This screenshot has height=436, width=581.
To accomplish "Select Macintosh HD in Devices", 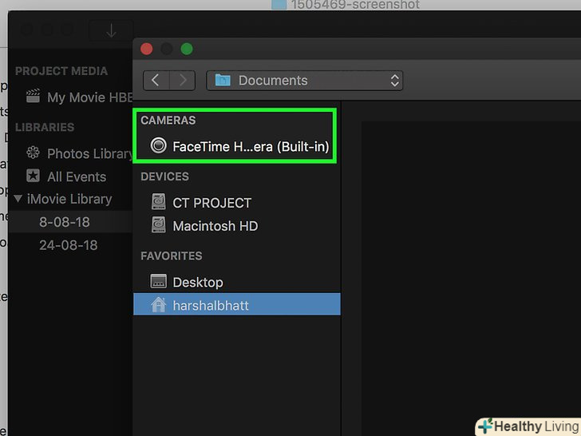I will [x=237, y=226].
